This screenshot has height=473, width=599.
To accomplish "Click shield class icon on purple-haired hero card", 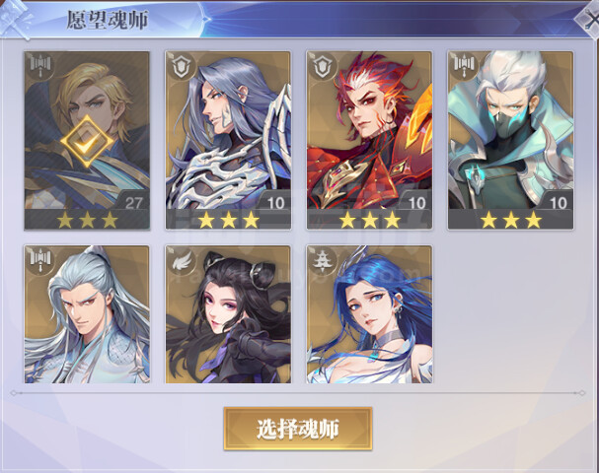I will 182,66.
